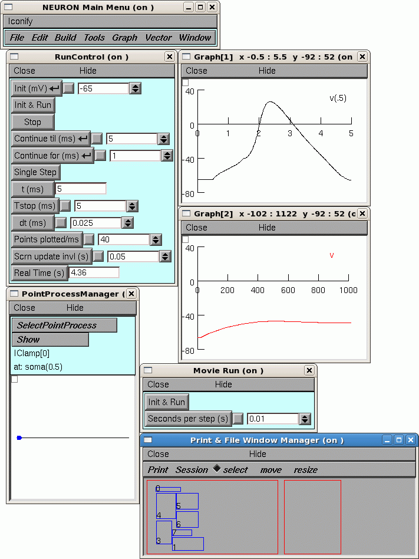419x559 pixels.
Task: Click Init & Run in Movie Run
Action: (166, 402)
